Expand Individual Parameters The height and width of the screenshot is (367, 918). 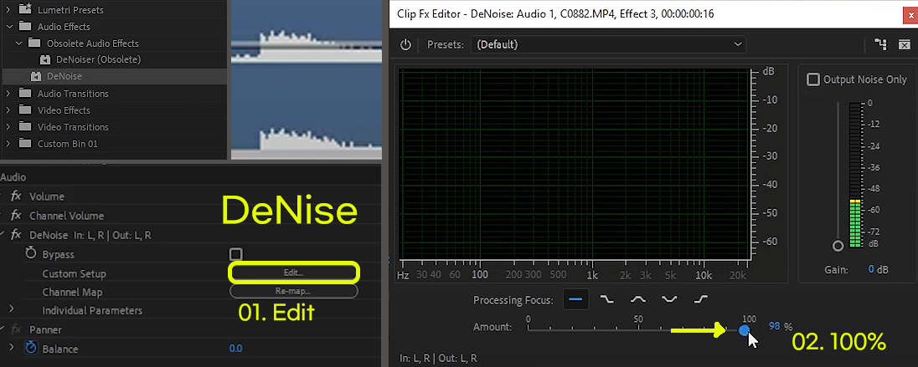tap(11, 308)
